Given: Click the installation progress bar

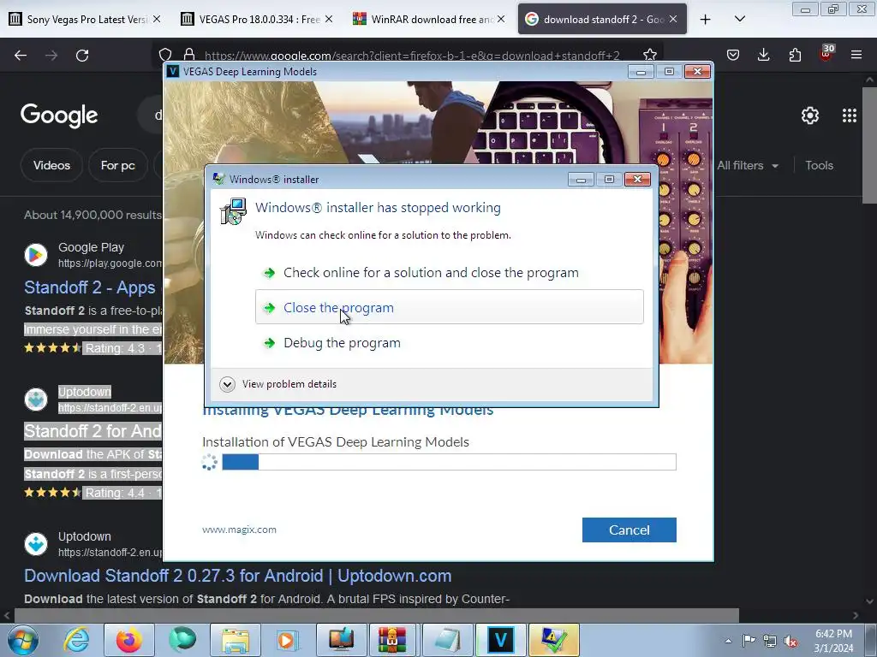Looking at the screenshot, I should pyautogui.click(x=449, y=462).
